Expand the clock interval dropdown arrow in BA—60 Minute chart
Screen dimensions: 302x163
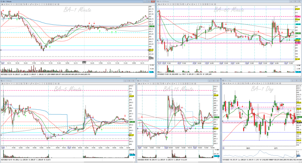point(194,4)
